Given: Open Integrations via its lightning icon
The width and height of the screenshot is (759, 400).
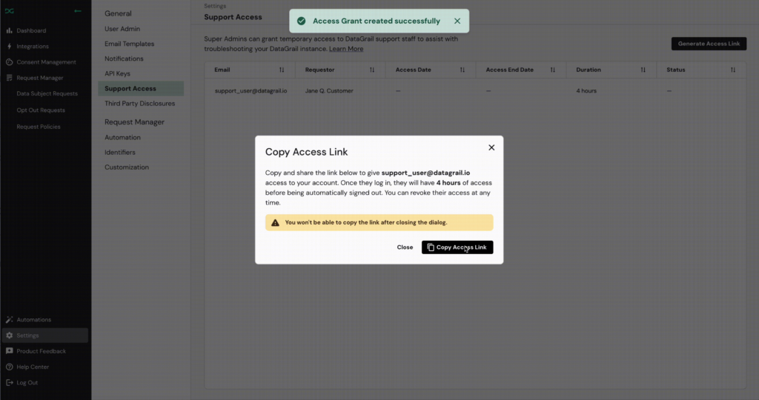Looking at the screenshot, I should click(10, 47).
